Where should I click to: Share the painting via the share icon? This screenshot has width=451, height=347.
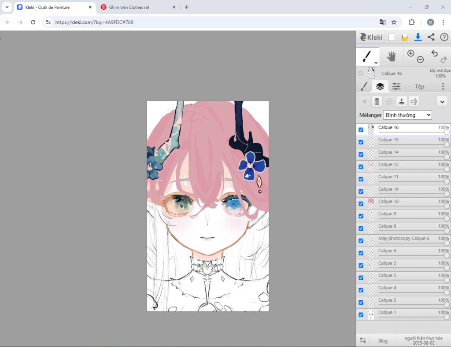431,37
